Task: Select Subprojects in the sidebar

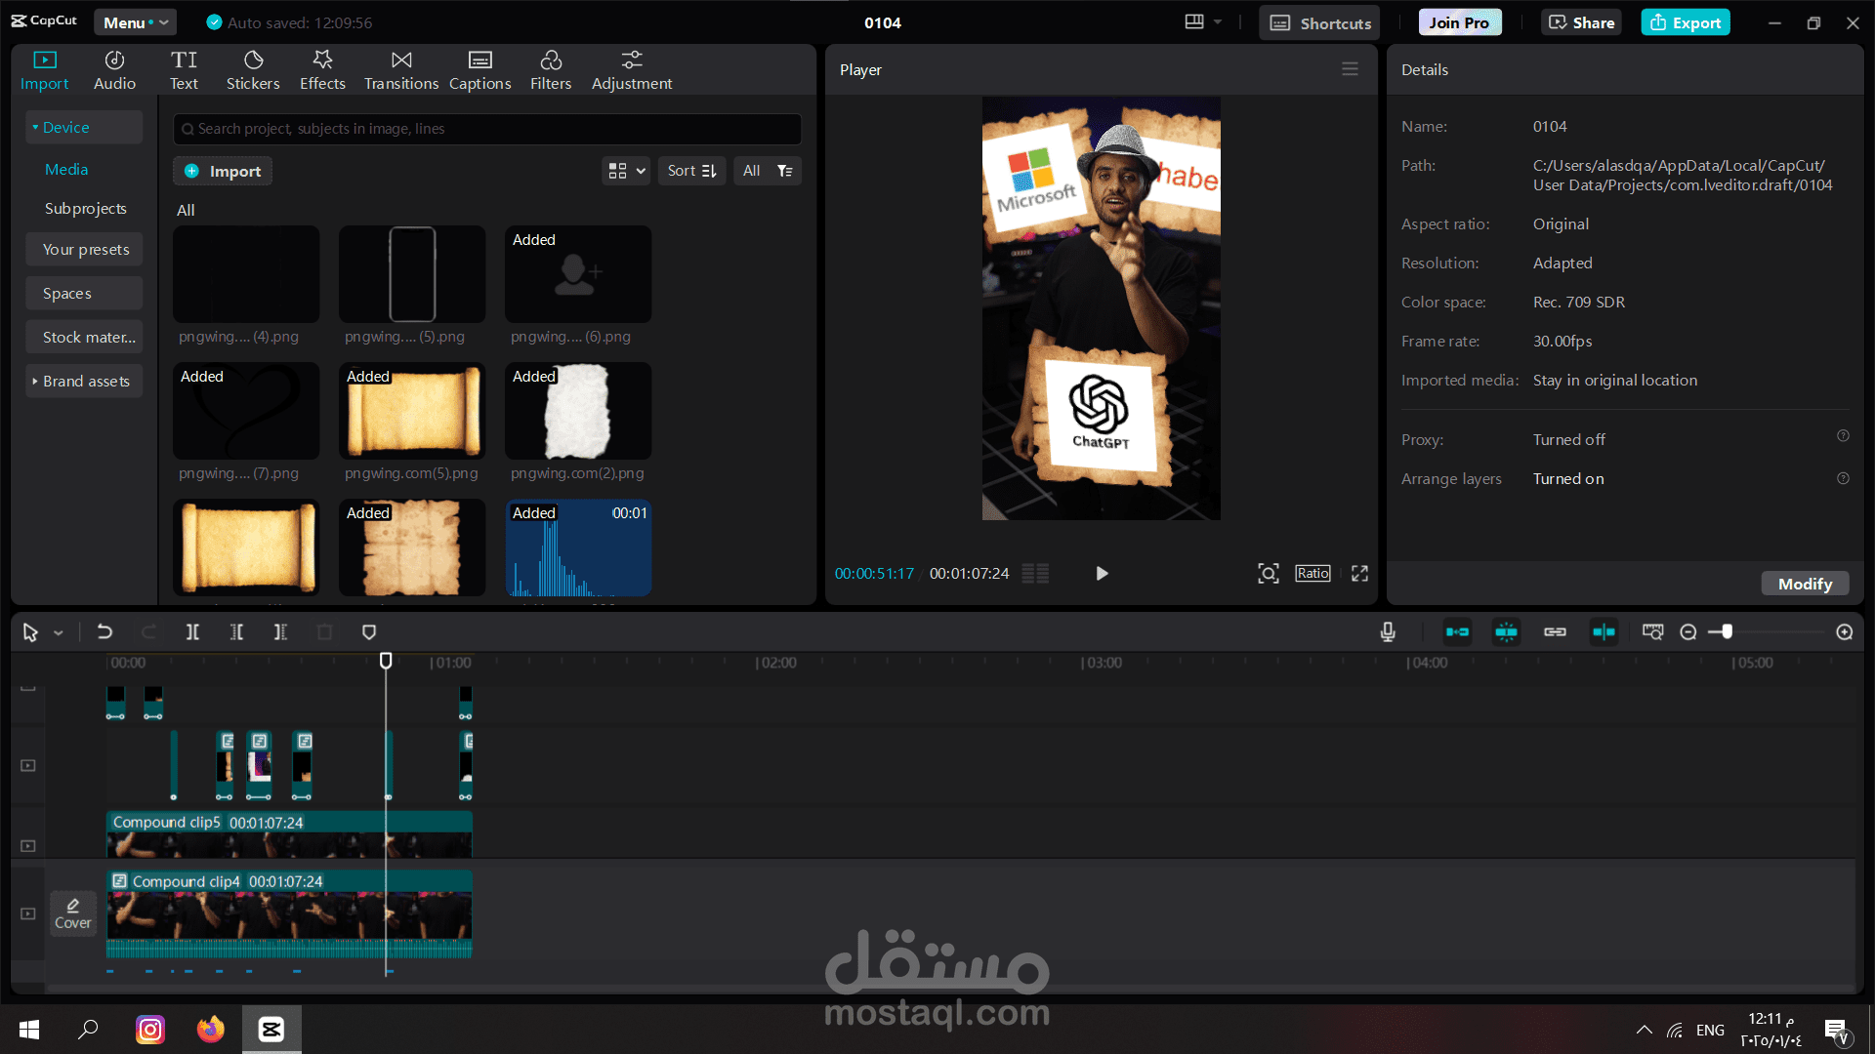Action: (x=85, y=208)
